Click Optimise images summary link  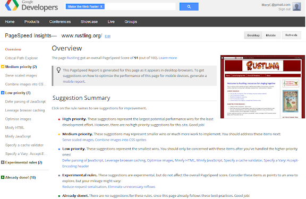click(x=160, y=160)
